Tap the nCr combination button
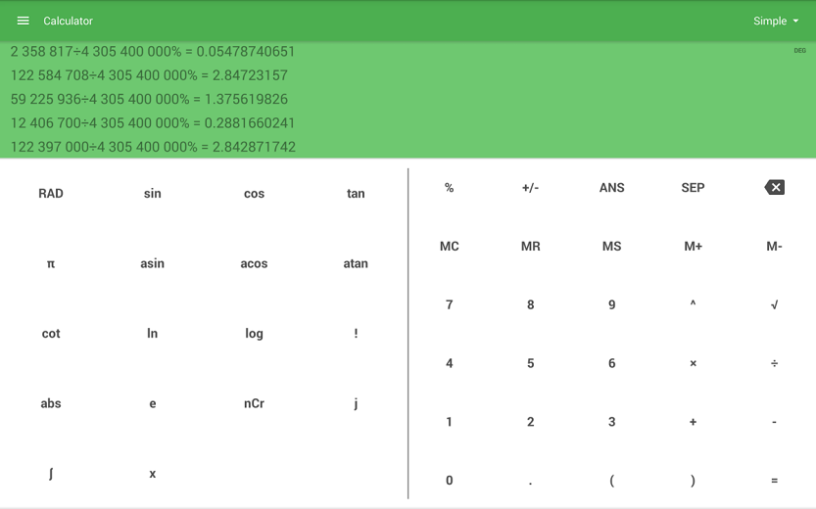Screen dimensions: 816x509 254,403
